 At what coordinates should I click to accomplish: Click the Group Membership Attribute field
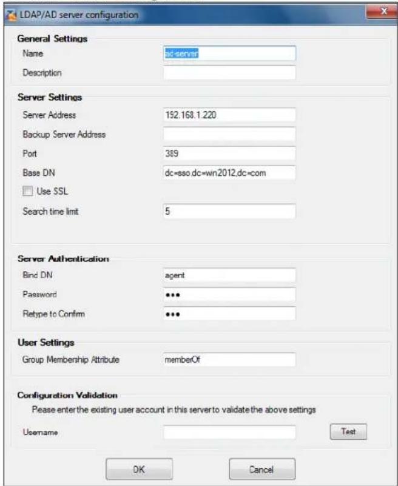point(229,360)
